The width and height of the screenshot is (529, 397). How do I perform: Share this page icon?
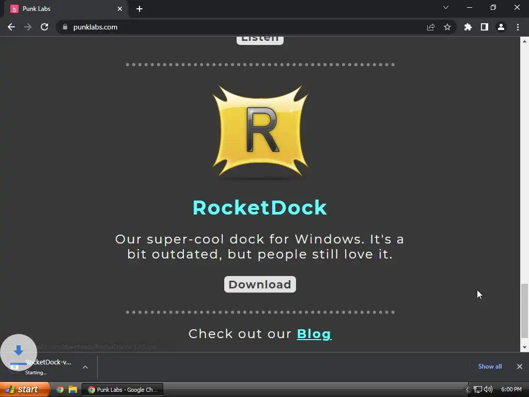point(431,27)
